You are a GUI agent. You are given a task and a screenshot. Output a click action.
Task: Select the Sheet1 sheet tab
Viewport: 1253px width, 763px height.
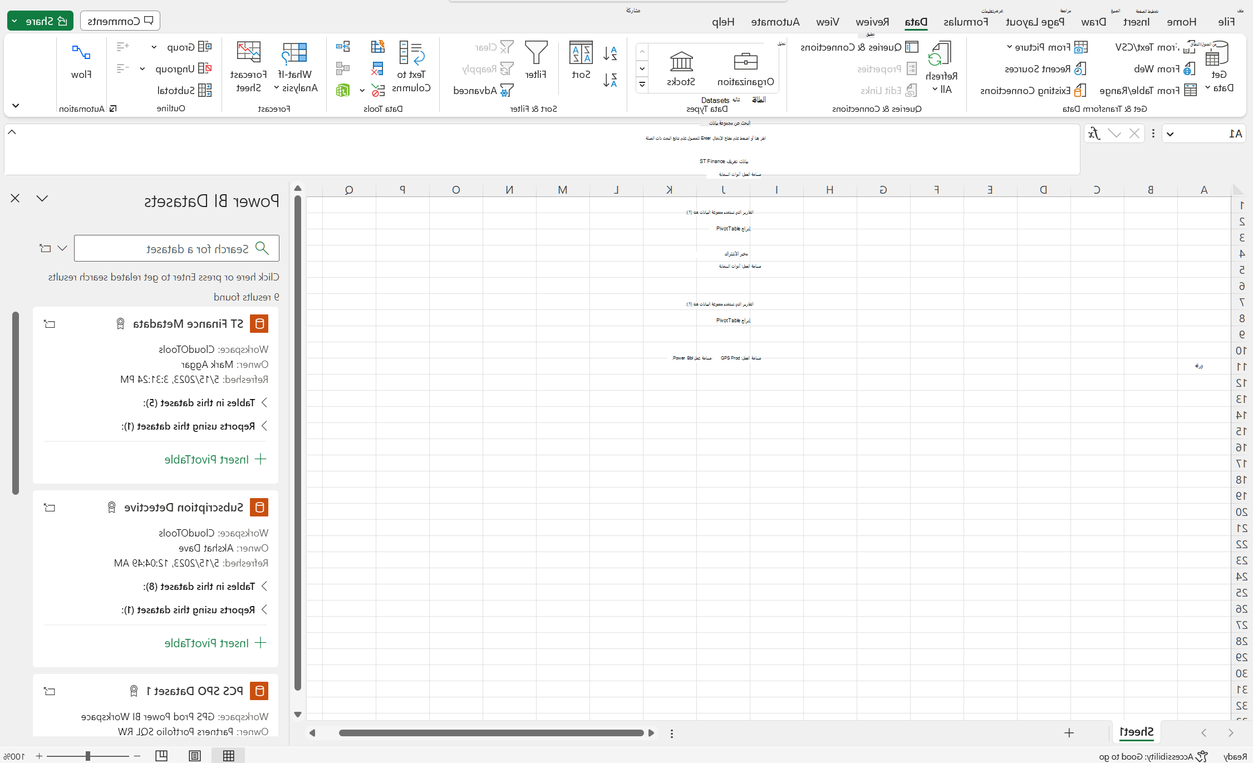1136,732
